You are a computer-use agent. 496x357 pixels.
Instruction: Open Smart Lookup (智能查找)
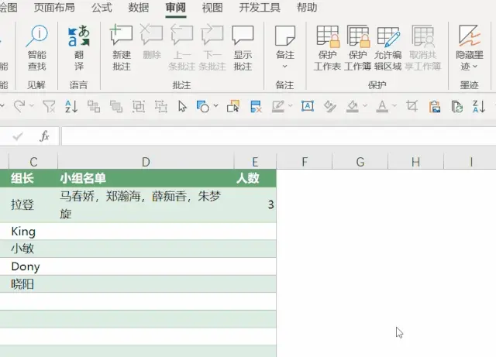click(36, 48)
